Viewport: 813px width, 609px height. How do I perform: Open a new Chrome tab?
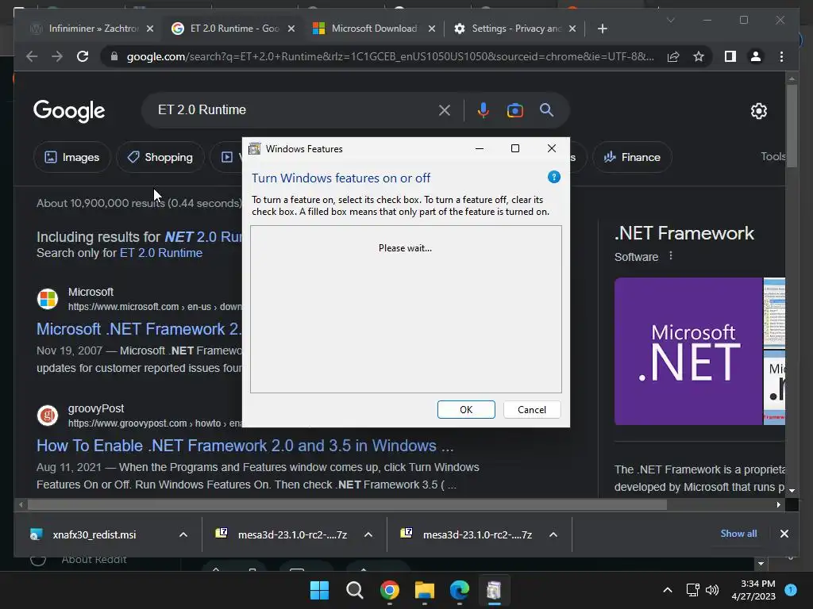pyautogui.click(x=602, y=29)
